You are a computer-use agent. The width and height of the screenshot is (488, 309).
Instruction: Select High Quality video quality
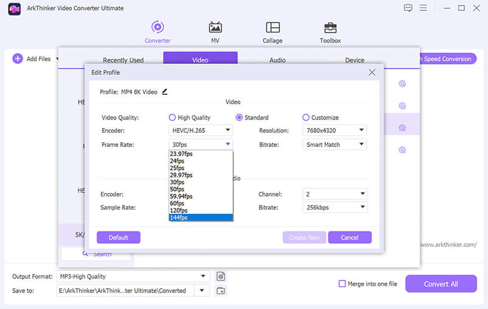pos(172,118)
